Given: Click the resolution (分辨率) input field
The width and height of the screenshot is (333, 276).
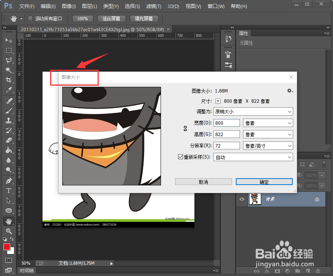Looking at the screenshot, I should click(x=226, y=146).
